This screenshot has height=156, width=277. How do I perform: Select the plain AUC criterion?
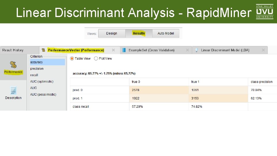(x=48, y=88)
